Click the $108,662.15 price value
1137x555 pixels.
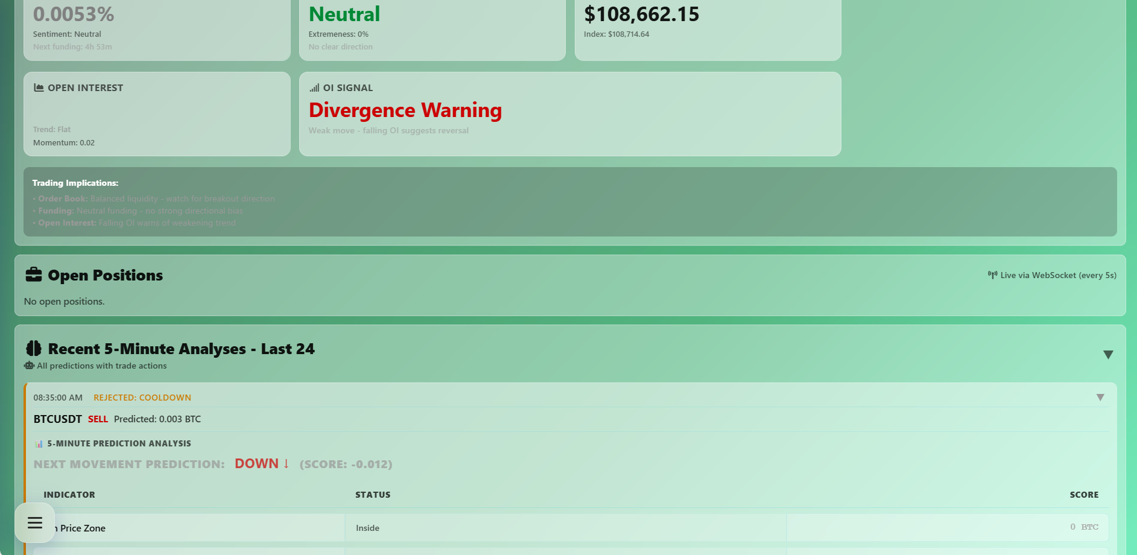[x=641, y=13]
